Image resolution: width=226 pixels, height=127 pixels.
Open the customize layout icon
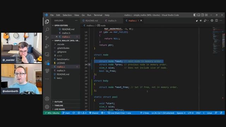coord(206,15)
